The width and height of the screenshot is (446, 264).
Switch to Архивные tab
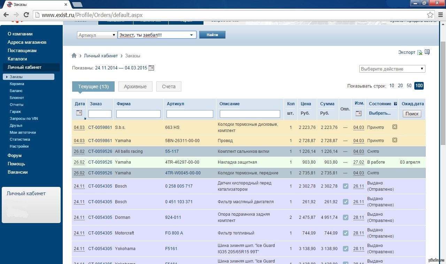(135, 86)
